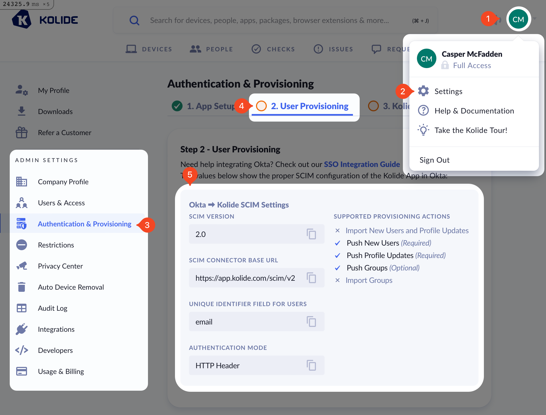546x415 pixels.
Task: Expand the account dropdown arrow
Action: (x=535, y=18)
